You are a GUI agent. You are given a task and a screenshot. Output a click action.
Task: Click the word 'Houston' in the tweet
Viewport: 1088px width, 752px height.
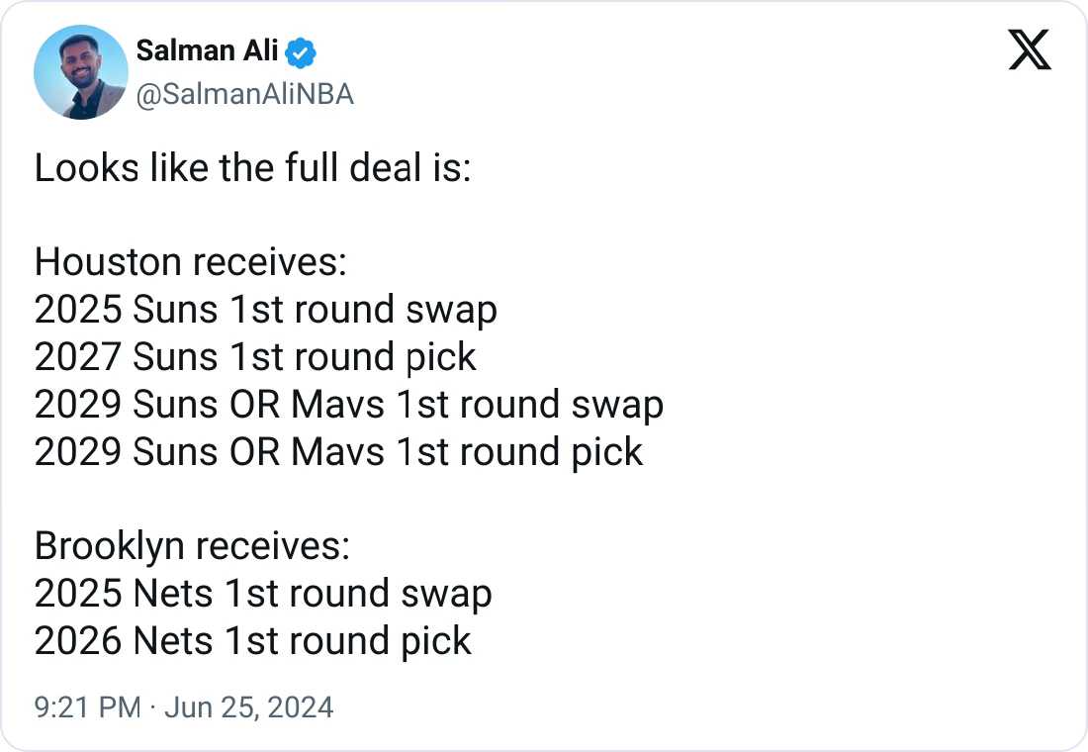(108, 262)
